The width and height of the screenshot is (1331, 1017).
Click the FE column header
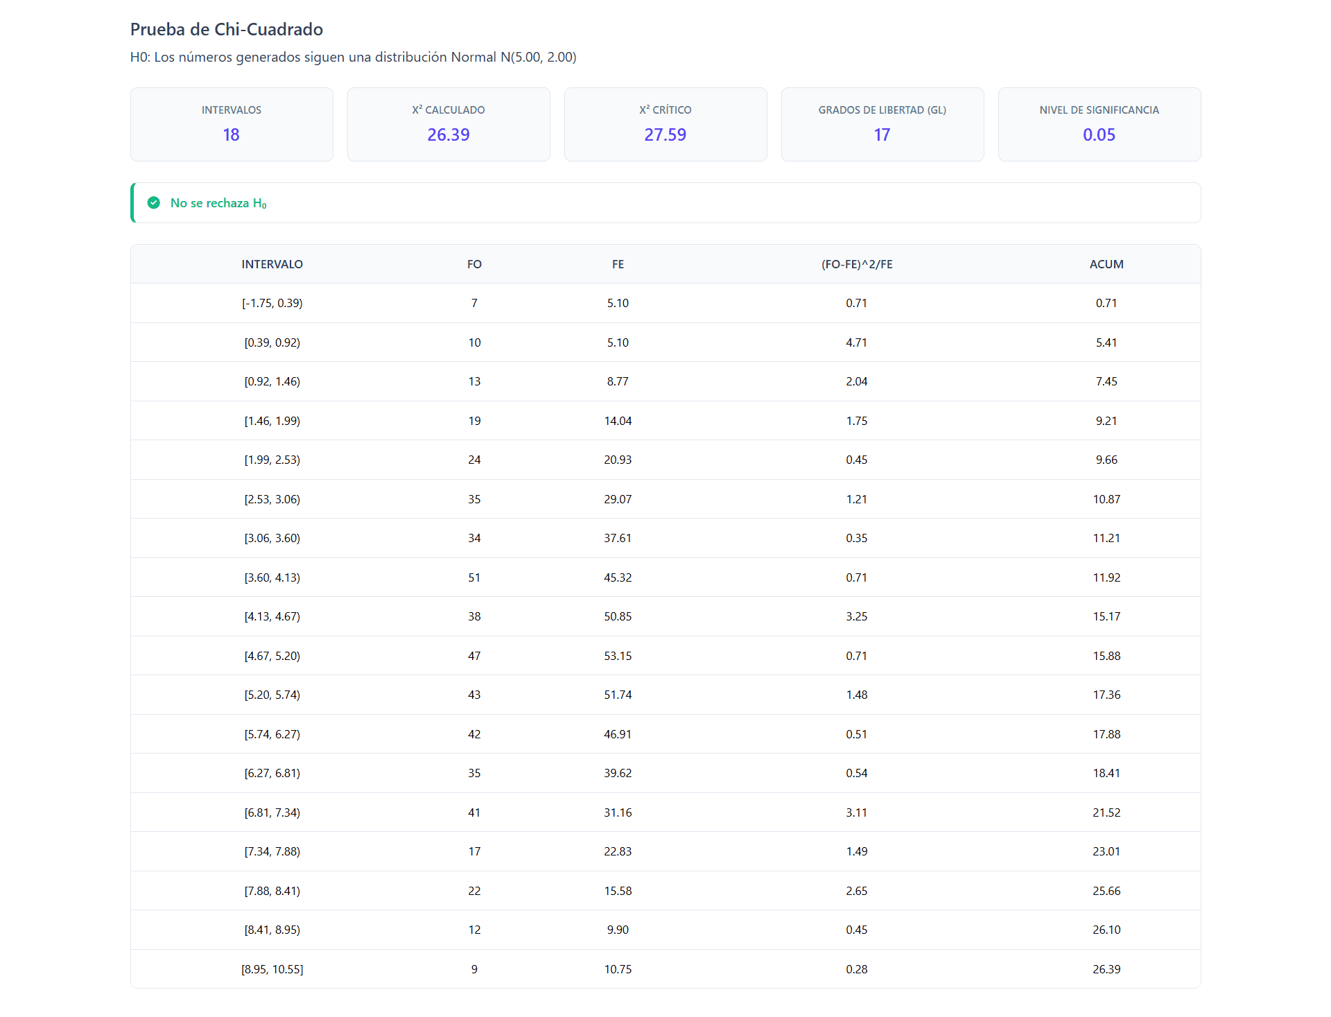tap(618, 264)
